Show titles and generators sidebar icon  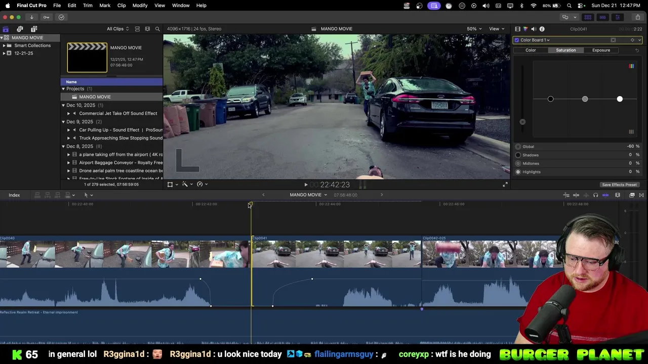pos(34,29)
